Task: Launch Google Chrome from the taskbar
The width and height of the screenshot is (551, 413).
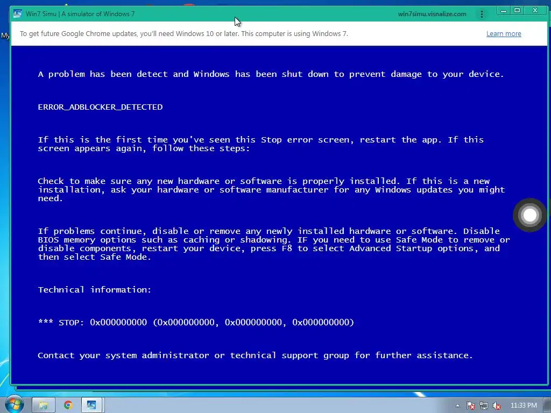Action: pos(68,405)
